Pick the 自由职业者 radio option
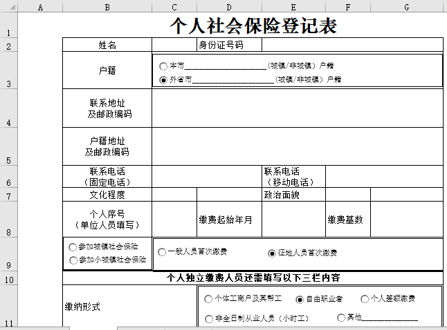Screen dimensions: 447x330 pos(300,300)
